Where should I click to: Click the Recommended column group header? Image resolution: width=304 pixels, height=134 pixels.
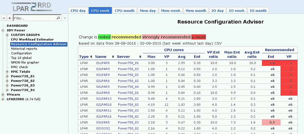280,50
